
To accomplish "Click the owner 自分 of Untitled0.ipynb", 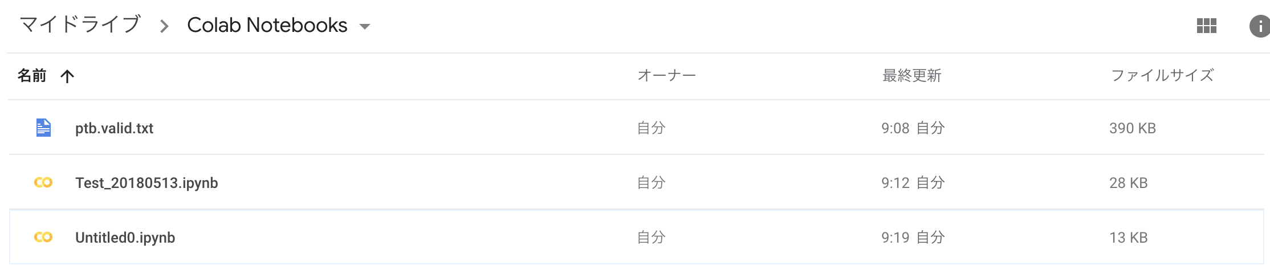I will 651,238.
